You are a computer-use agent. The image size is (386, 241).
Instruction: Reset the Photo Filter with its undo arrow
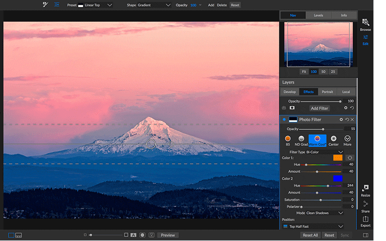[347, 119]
